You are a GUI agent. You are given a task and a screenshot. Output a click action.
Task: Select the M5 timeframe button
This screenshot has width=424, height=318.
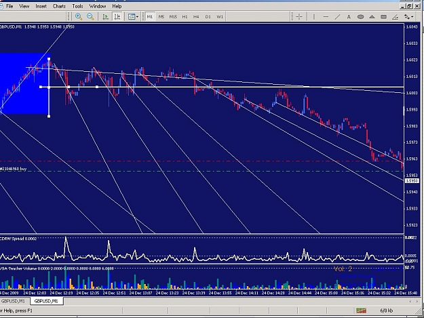pos(161,17)
